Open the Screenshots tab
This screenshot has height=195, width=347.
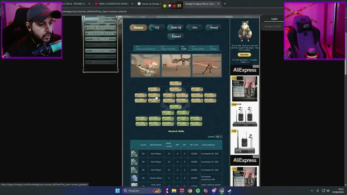tap(198, 48)
